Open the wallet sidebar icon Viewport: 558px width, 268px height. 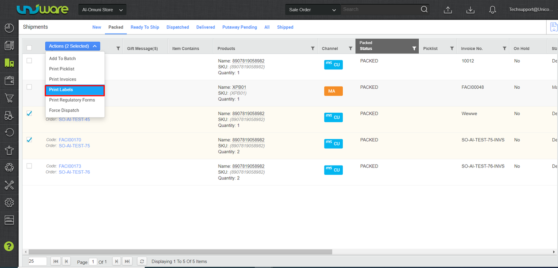coord(9,80)
